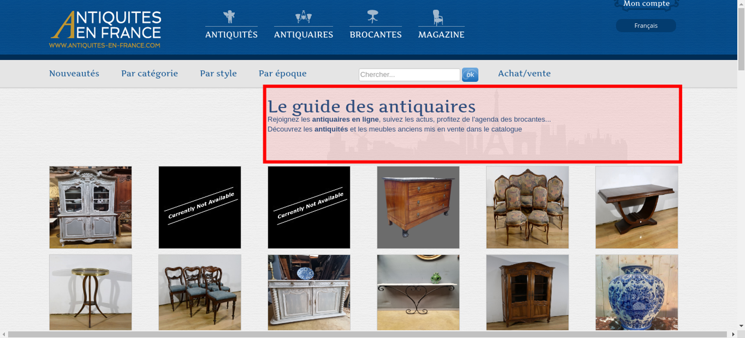Click the horizontal scrollbar at page bottom
745x338 pixels.
click(x=367, y=334)
